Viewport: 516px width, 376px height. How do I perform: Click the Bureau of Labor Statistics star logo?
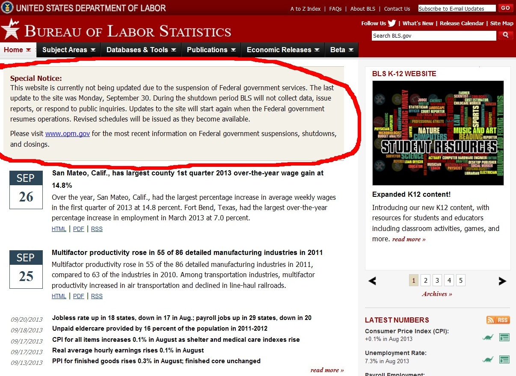pos(10,30)
